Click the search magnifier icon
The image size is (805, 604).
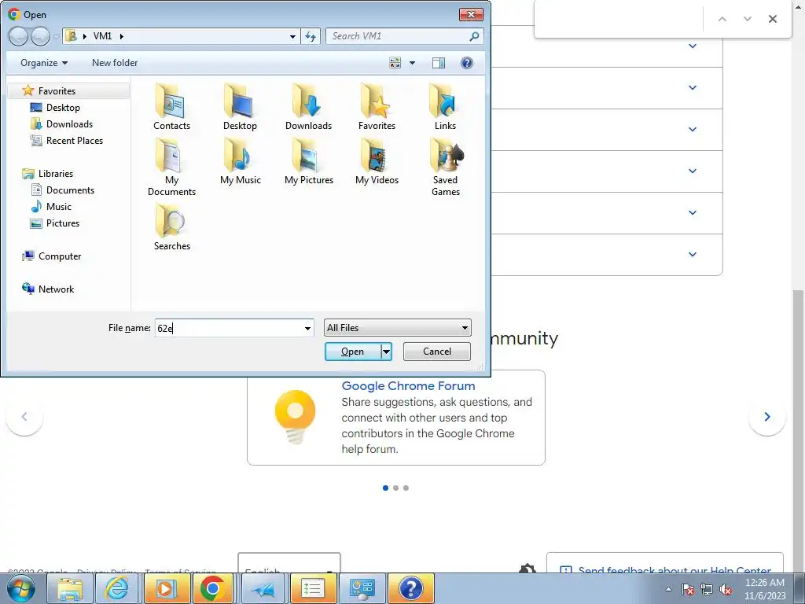(x=474, y=36)
